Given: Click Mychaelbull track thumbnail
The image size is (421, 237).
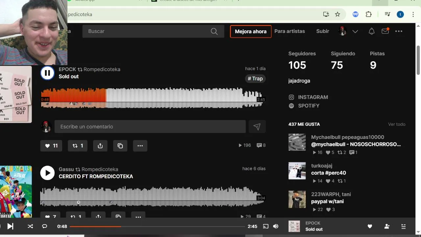Looking at the screenshot, I should coord(297,142).
